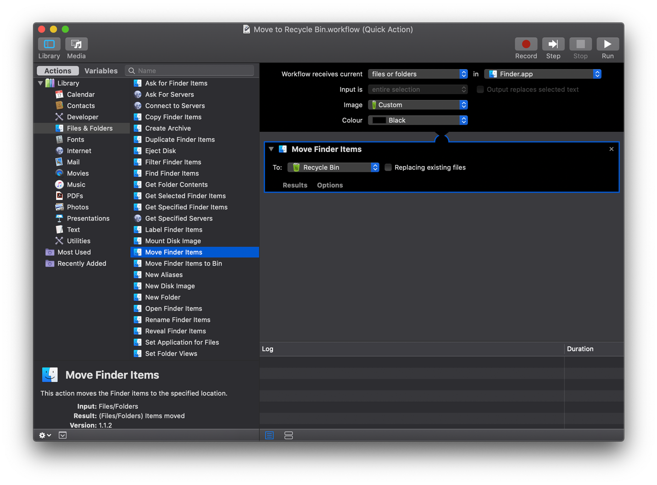The image size is (657, 485).
Task: Open the gear action menu
Action: (45, 435)
